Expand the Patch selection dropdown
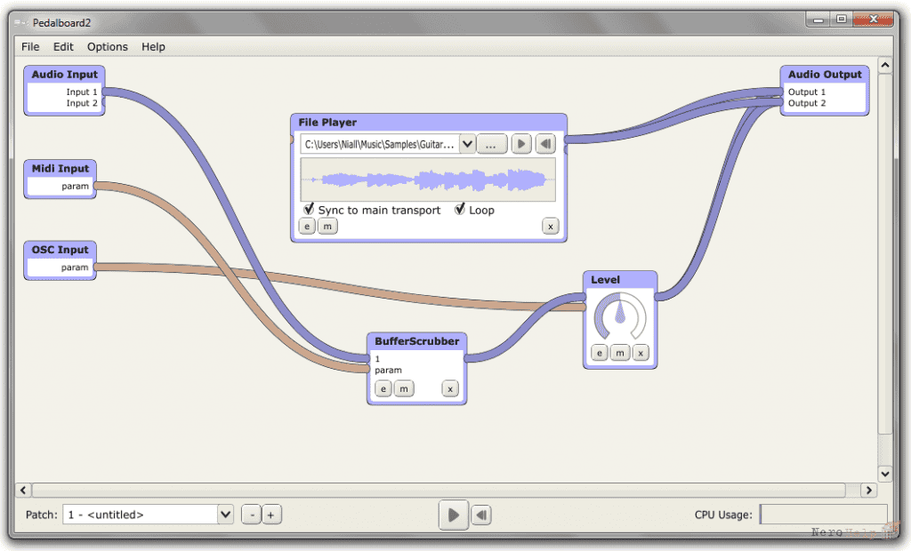The image size is (911, 551). click(225, 515)
